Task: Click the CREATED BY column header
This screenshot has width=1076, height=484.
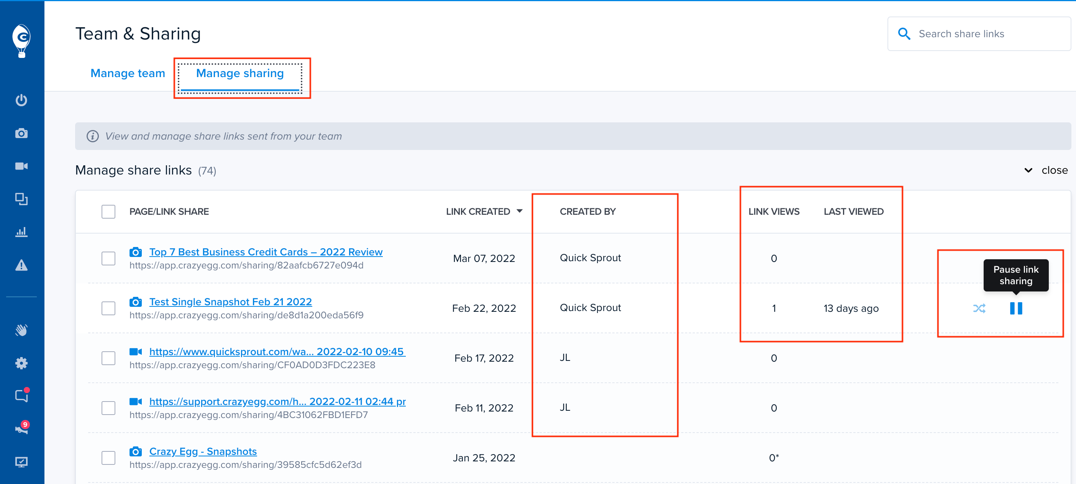Action: [x=588, y=211]
